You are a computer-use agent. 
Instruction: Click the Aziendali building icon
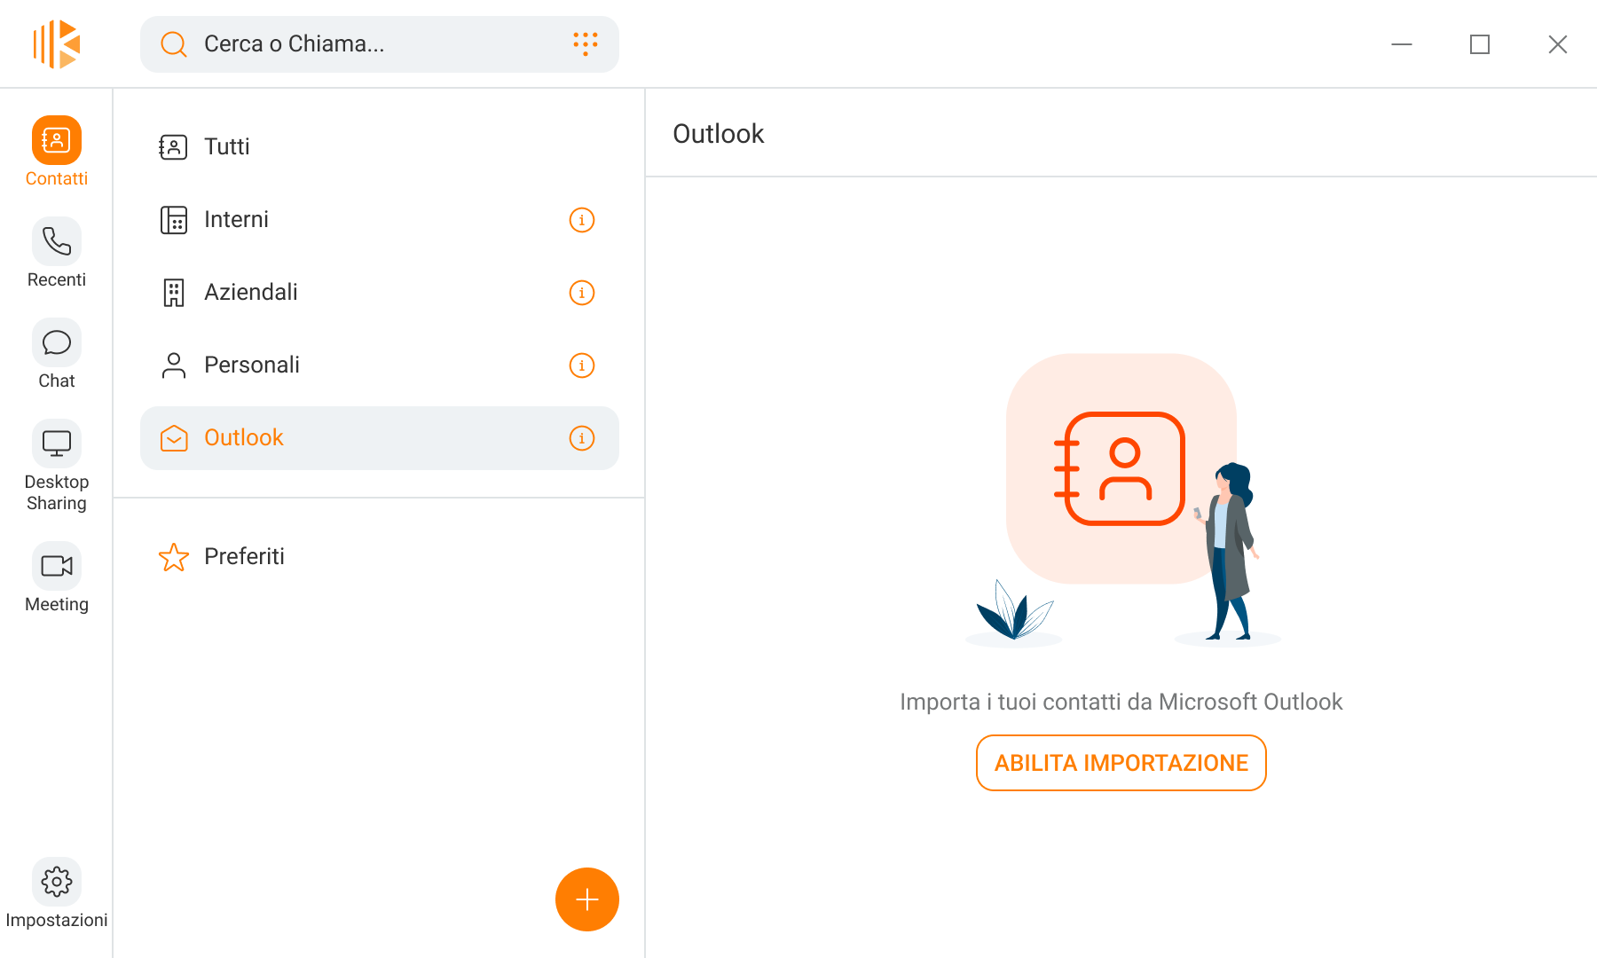pos(173,293)
